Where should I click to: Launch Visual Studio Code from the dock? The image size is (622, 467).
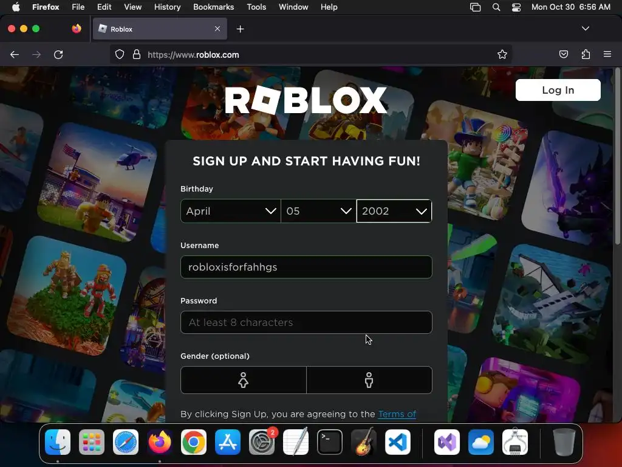397,442
